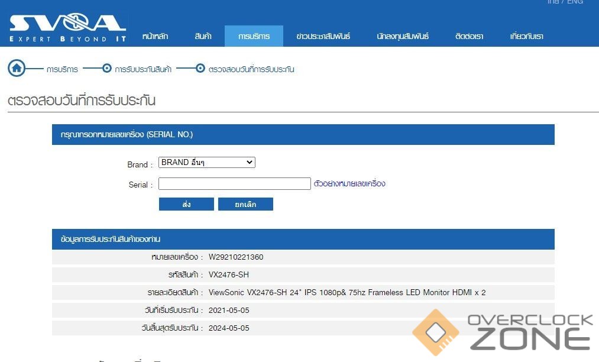The width and height of the screenshot is (599, 362).
Task: Click the circle marker before การรับประกันสินค้า
Action: pyautogui.click(x=107, y=69)
